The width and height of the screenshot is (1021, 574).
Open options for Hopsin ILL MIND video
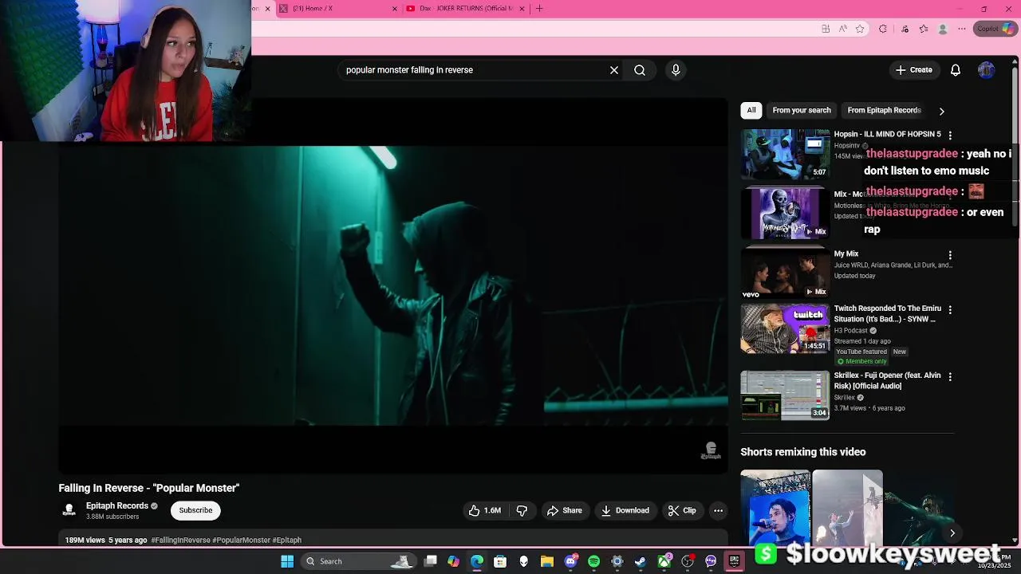point(950,136)
